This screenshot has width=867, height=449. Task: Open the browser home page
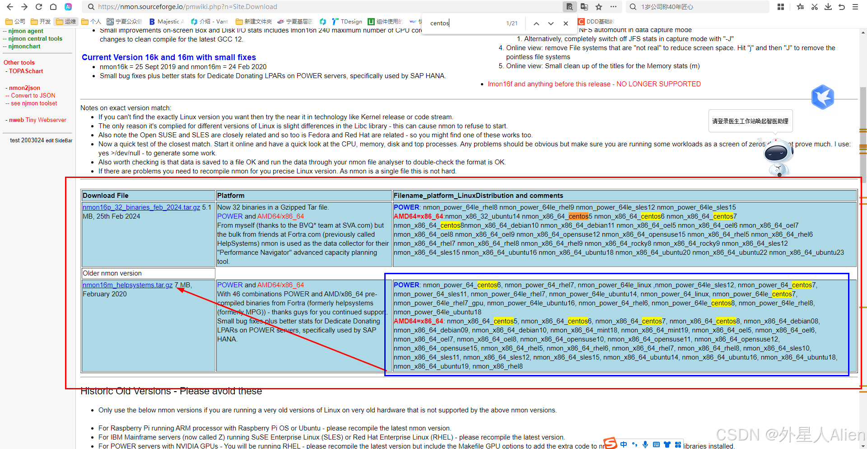pos(53,7)
